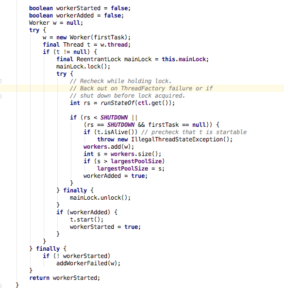Click 'w.thread' in the Thread t assignment
The height and width of the screenshot is (293, 284).
click(x=114, y=45)
